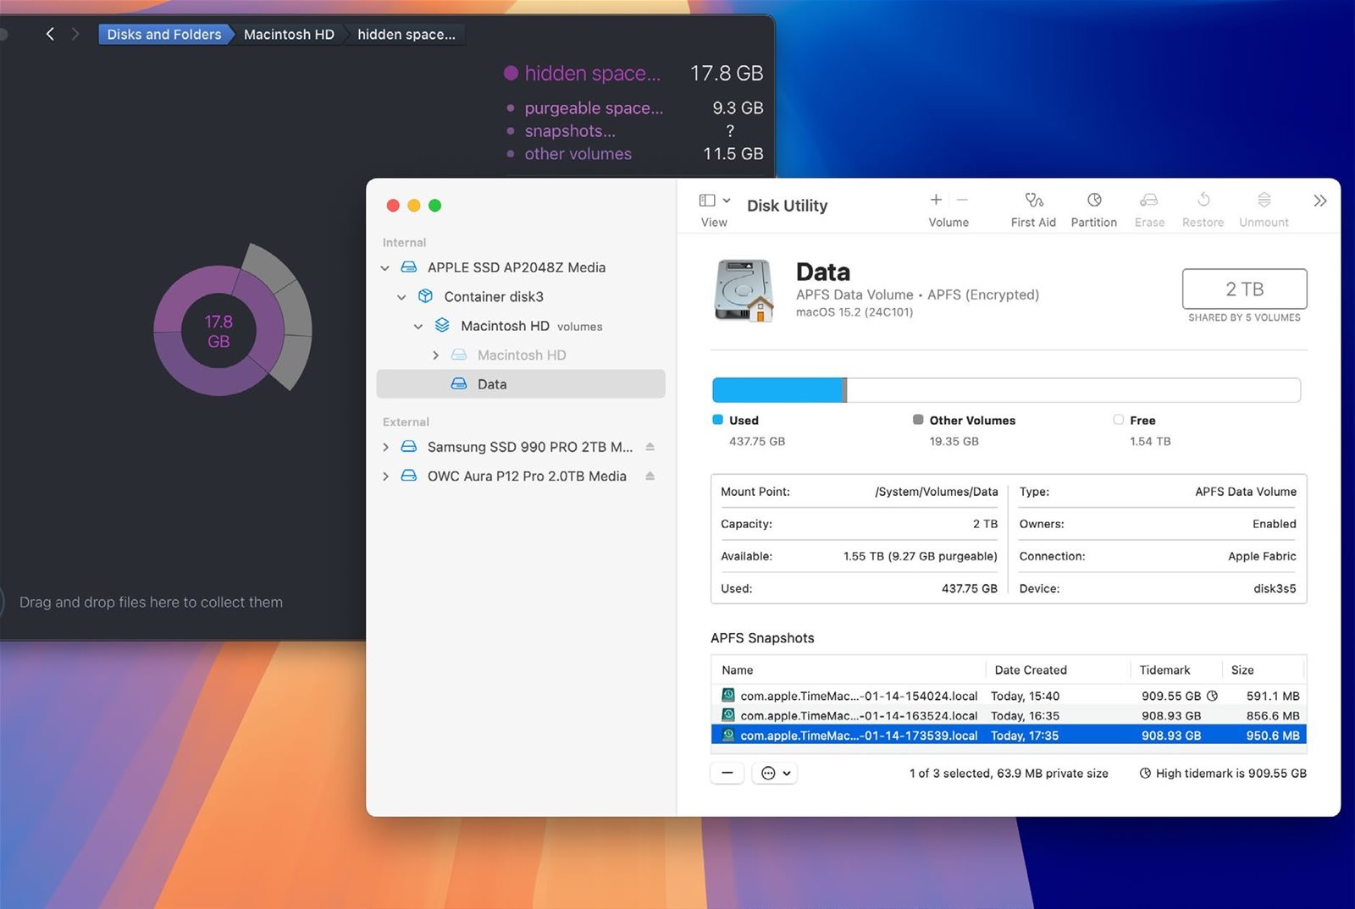Click the /System/Volumes/Data mount point value
Image resolution: width=1355 pixels, height=909 pixels.
point(937,492)
